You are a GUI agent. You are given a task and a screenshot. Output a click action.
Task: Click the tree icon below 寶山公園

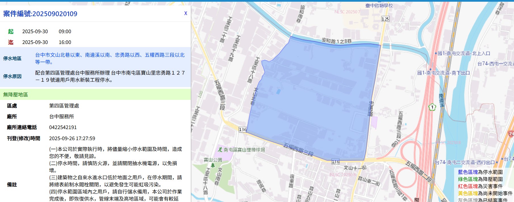tap(213, 165)
